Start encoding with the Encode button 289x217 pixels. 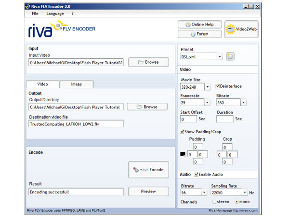(148, 170)
